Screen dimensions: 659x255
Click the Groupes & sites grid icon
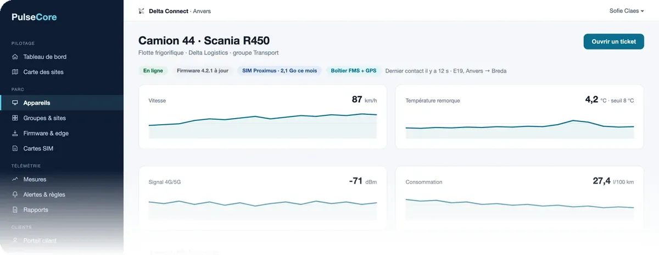pos(15,118)
